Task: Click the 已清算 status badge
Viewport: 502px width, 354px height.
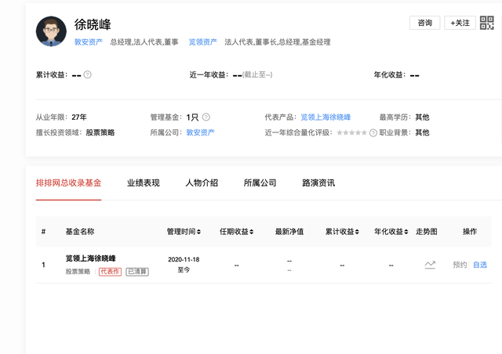Action: coord(137,272)
